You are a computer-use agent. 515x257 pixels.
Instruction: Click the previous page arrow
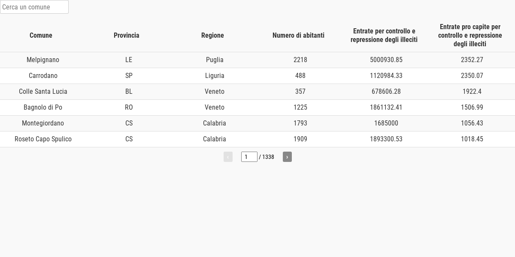click(228, 157)
